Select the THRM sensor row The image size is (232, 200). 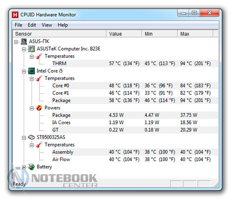[x=135, y=63]
